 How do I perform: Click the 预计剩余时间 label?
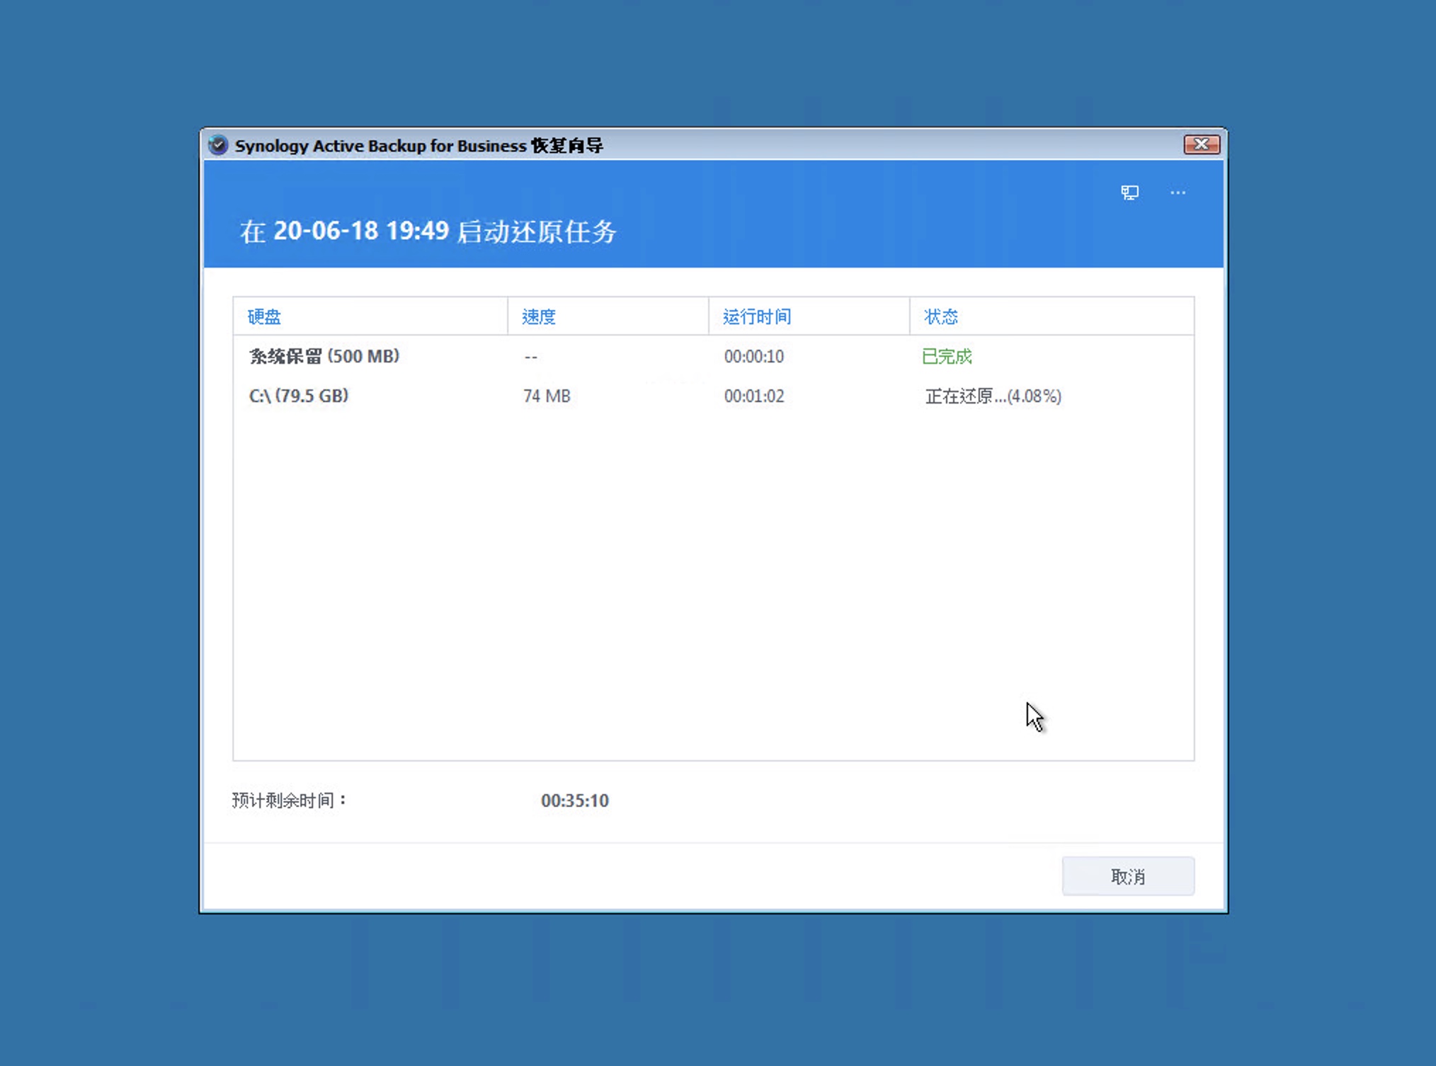pyautogui.click(x=289, y=801)
